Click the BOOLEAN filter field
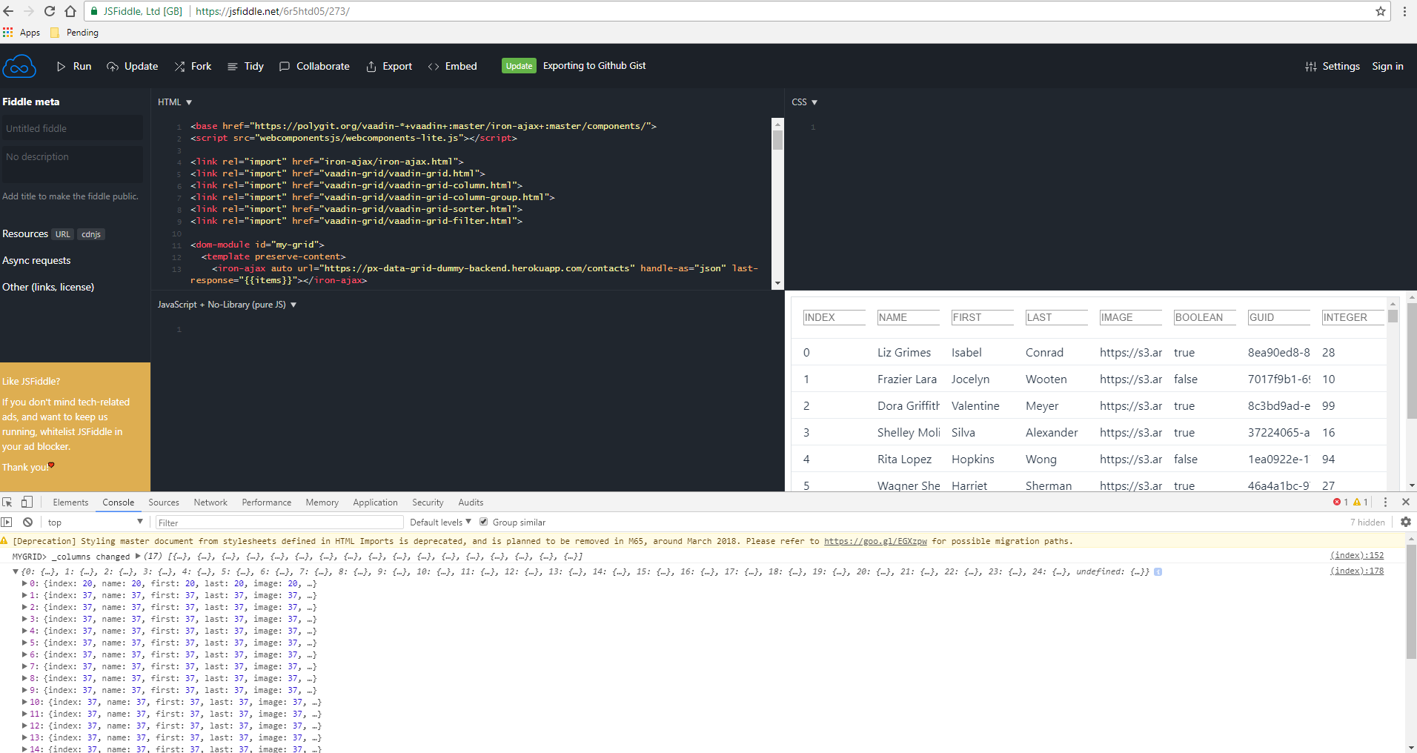This screenshot has height=753, width=1417. pyautogui.click(x=1205, y=317)
